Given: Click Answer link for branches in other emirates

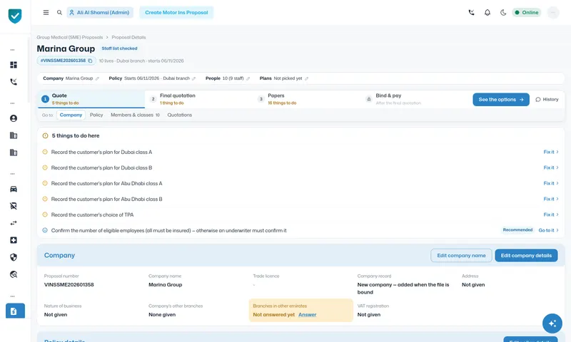Looking at the screenshot, I should (x=308, y=315).
